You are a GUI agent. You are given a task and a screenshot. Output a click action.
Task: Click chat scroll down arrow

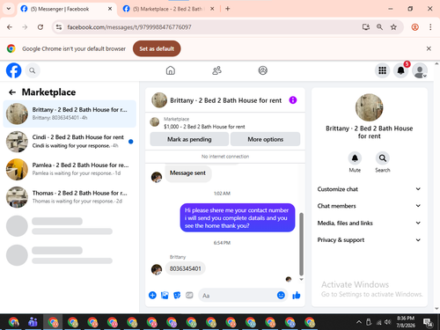click(301, 280)
